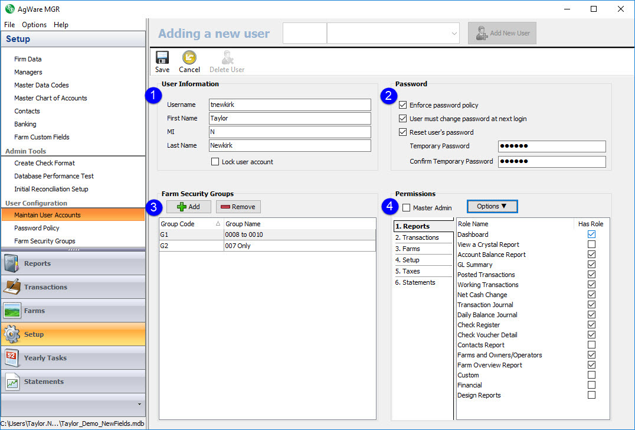Click the Cancel toolbar icon
Viewport: 635px width, 430px height.
(189, 58)
